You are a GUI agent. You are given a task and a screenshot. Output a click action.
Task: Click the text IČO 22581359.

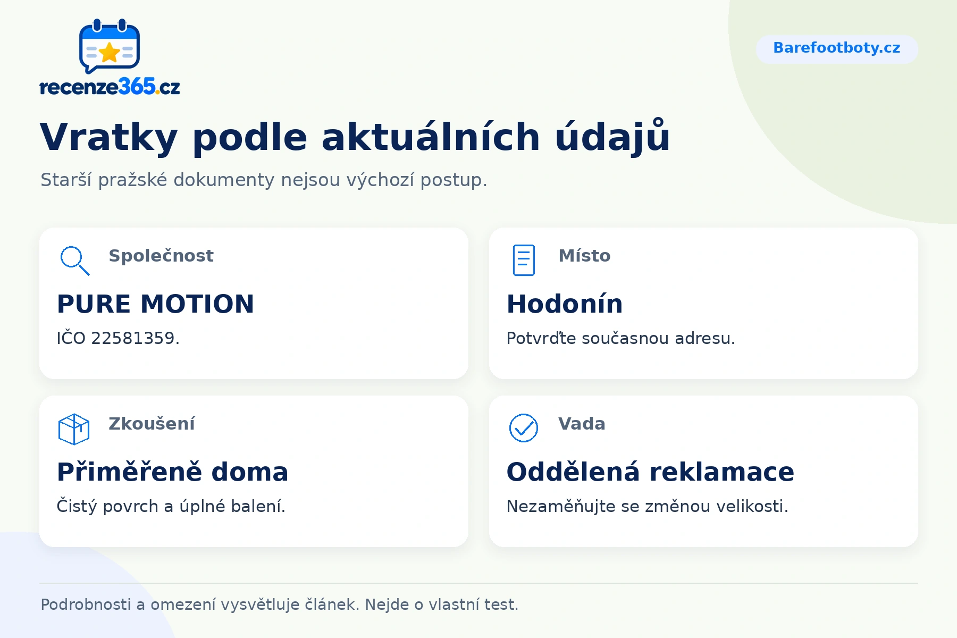(118, 338)
